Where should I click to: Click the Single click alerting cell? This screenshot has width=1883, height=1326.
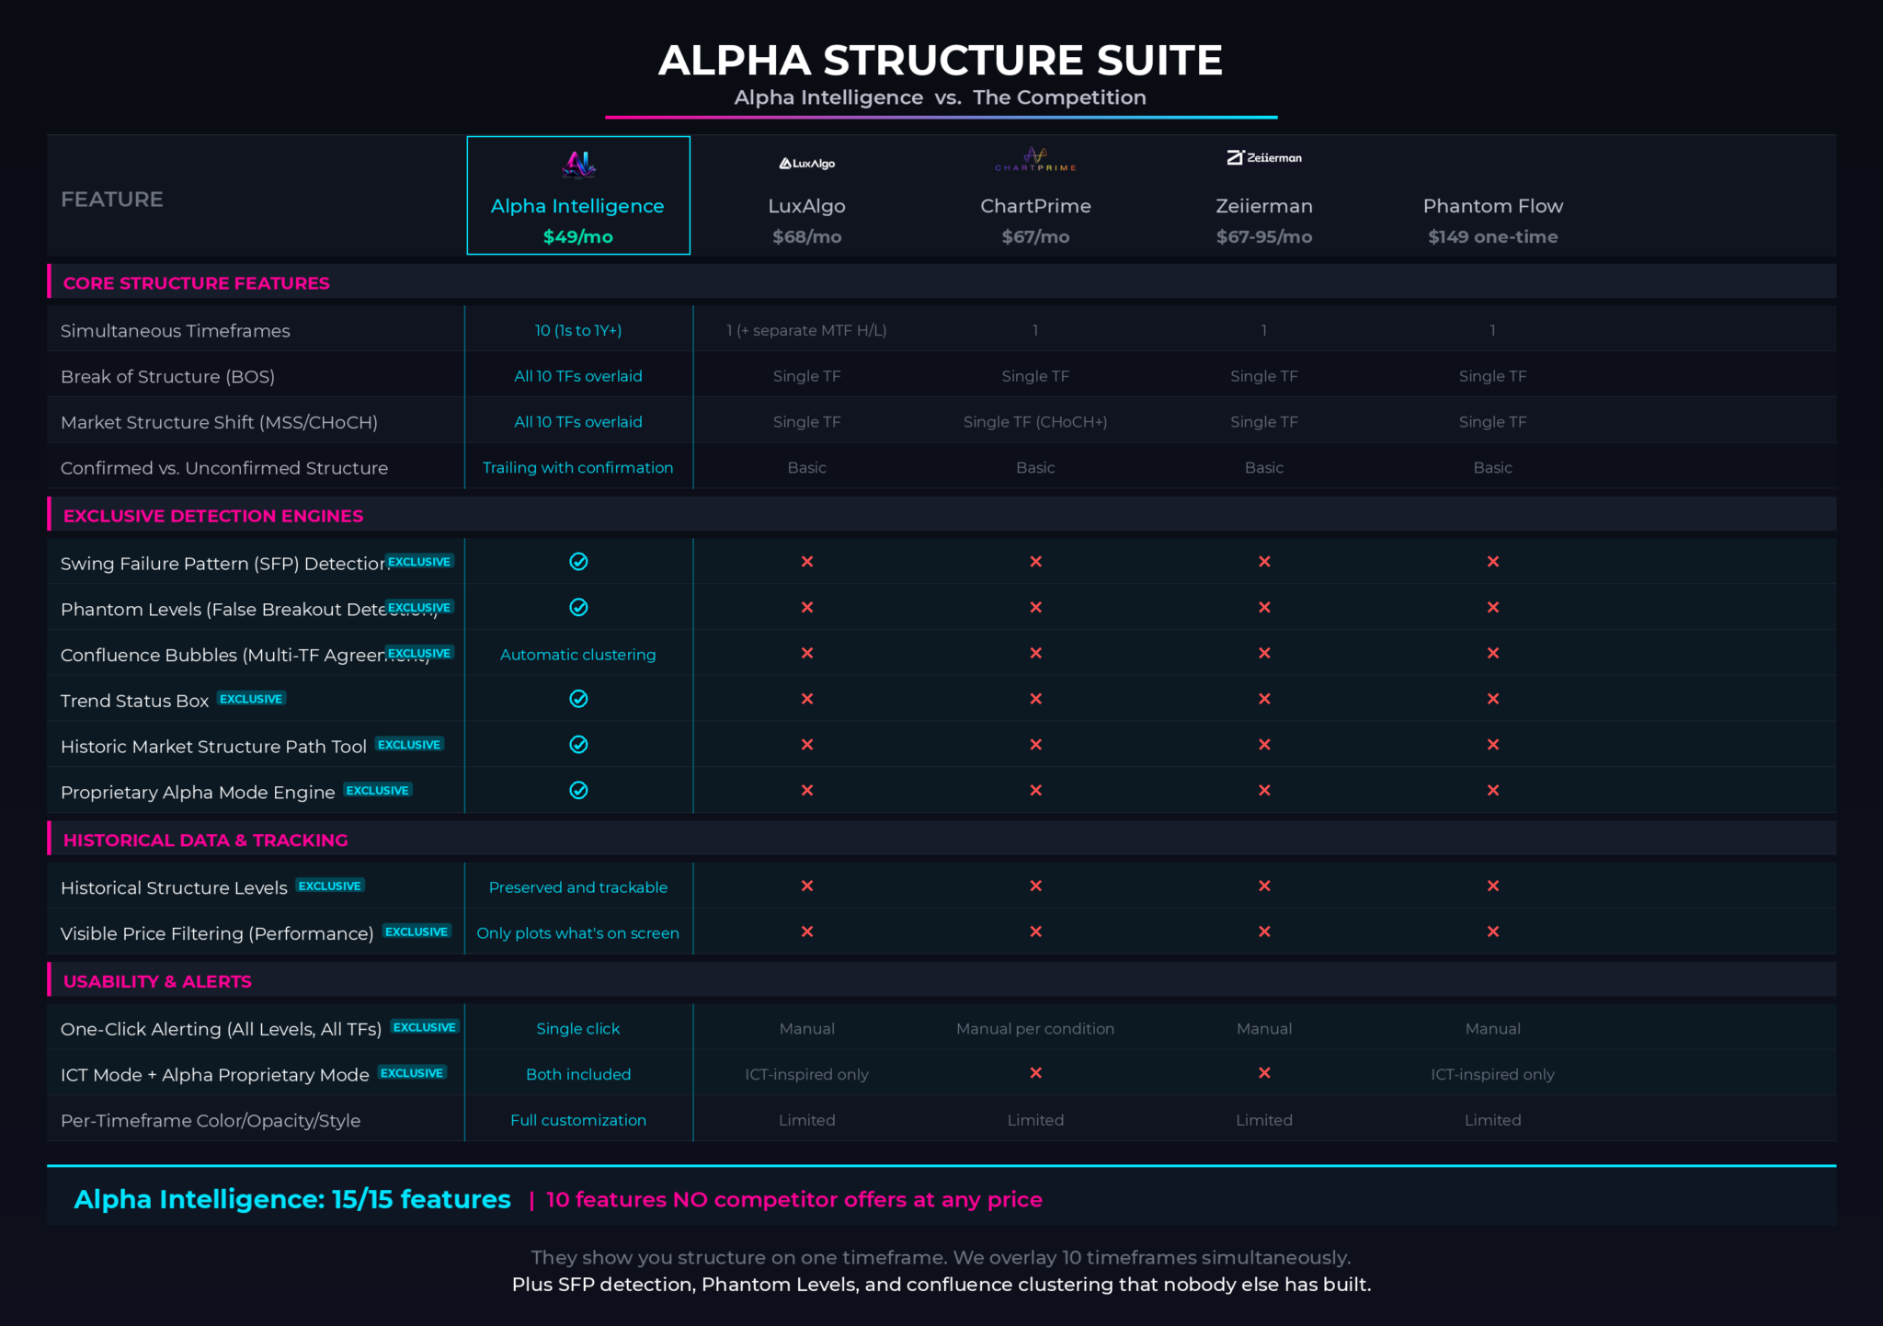coord(578,1028)
